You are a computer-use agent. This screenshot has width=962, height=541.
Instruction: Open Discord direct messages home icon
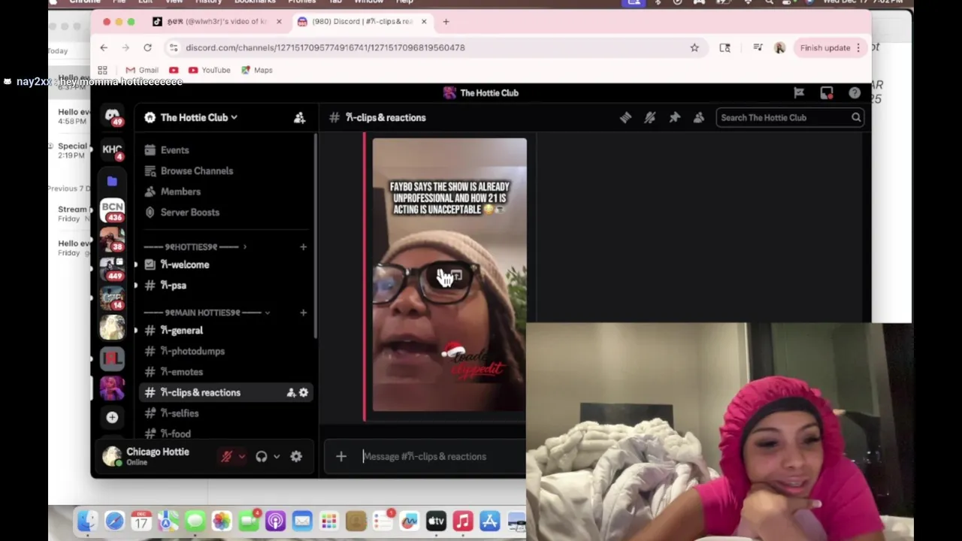(112, 116)
